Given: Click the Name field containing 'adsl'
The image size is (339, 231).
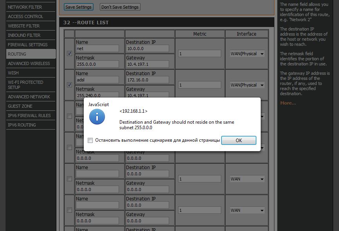Looking at the screenshot, I should (97, 80).
